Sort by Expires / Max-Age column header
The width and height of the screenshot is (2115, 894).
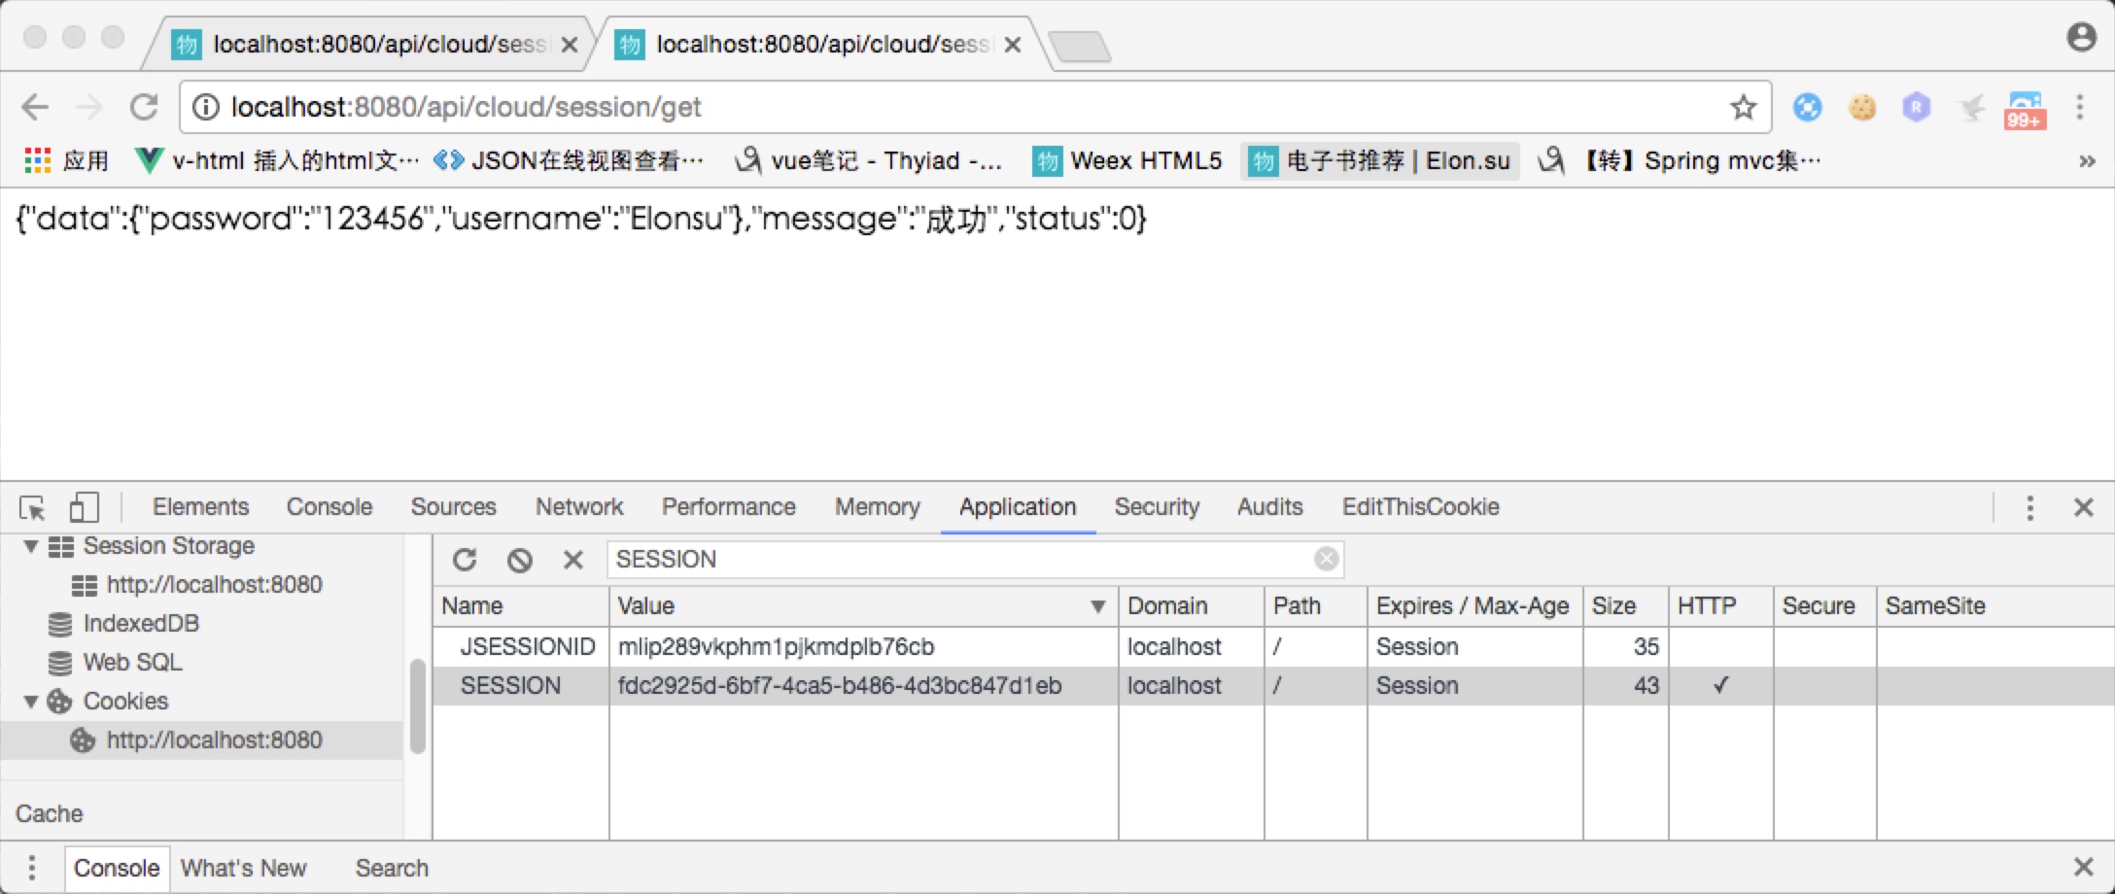click(1474, 606)
